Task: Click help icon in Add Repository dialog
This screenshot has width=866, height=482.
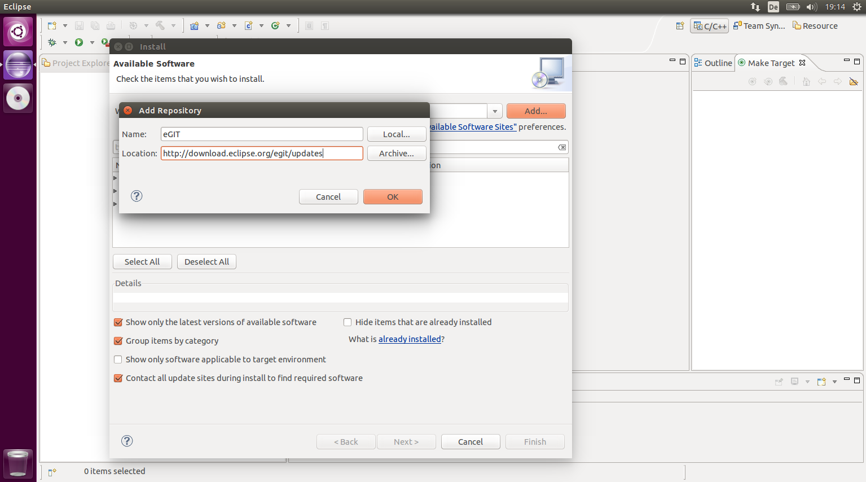Action: pos(137,196)
